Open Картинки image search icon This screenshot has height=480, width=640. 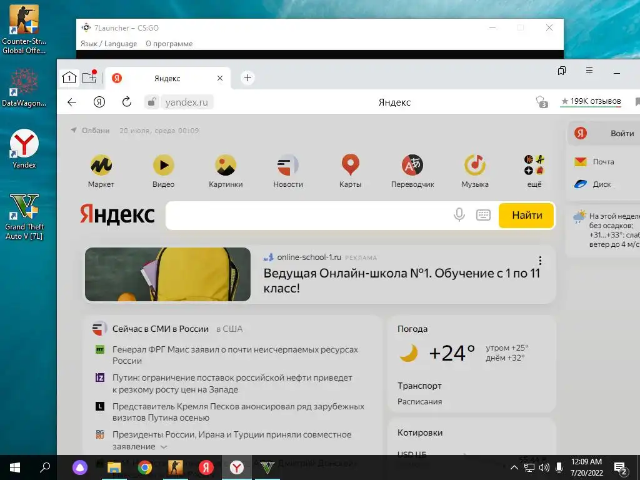[226, 165]
